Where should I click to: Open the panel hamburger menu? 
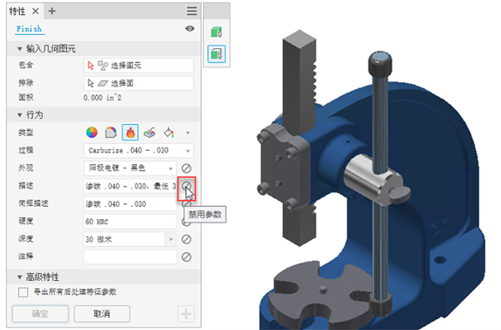(192, 11)
